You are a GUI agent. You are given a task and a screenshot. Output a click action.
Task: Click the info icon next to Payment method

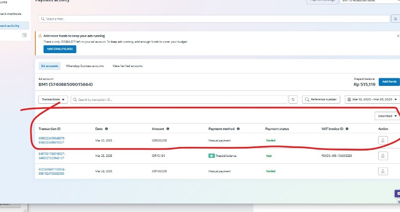pyautogui.click(x=238, y=129)
